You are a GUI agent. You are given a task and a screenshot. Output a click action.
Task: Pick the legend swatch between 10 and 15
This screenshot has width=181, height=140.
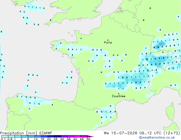[x=38, y=136]
